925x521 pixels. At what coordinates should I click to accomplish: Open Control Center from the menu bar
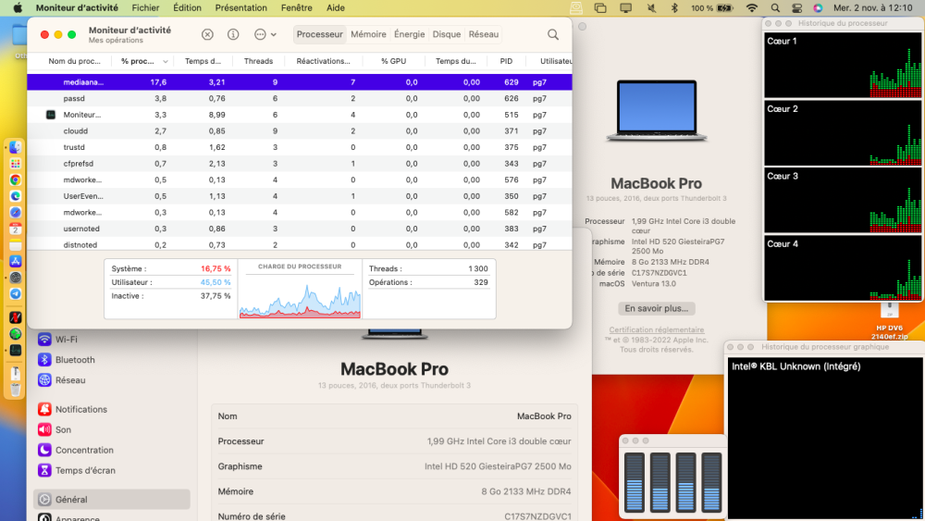click(796, 7)
